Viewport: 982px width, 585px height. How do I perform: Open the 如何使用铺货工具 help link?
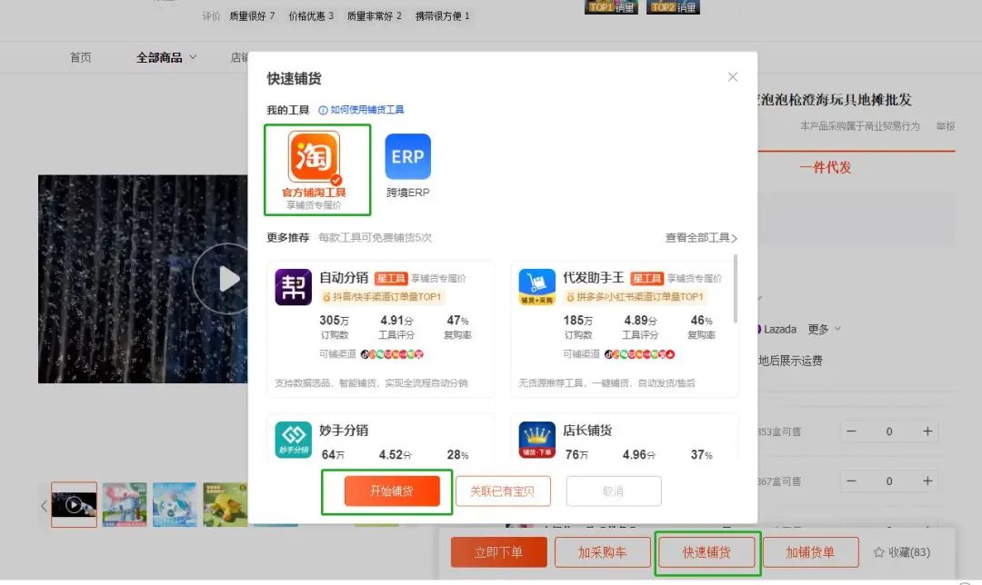[361, 110]
